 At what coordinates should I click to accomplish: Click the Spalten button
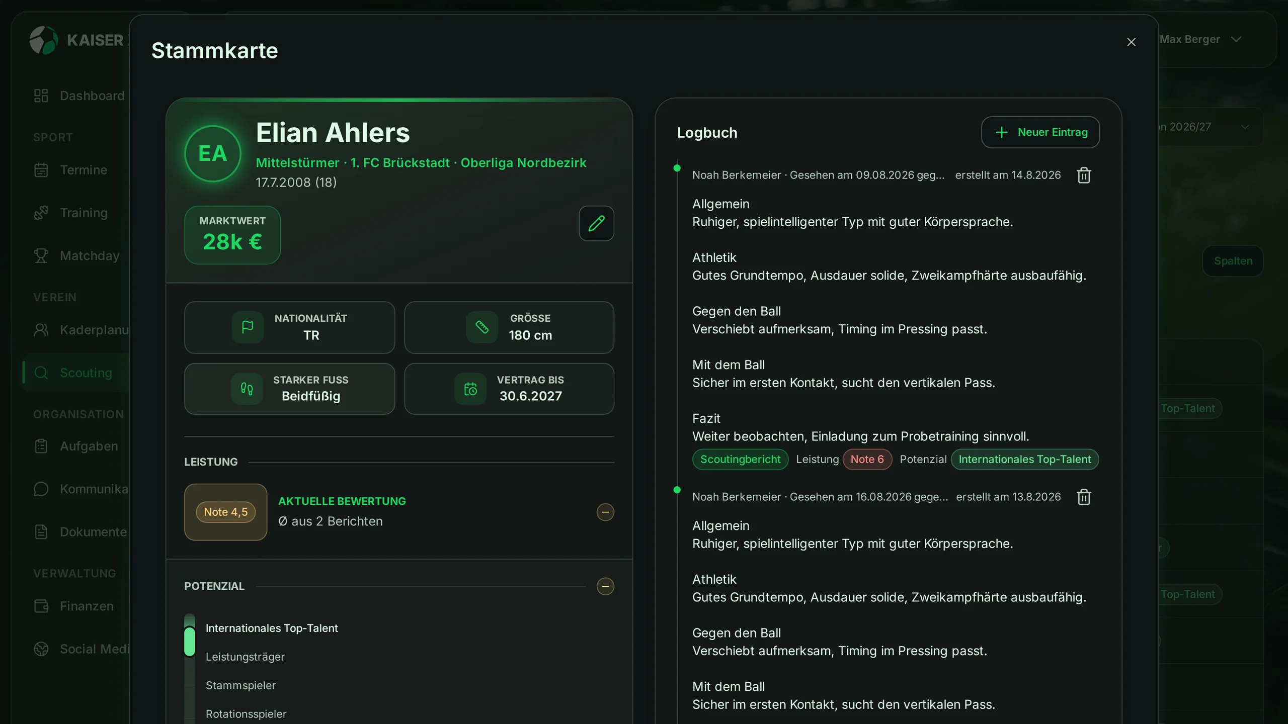pos(1233,261)
